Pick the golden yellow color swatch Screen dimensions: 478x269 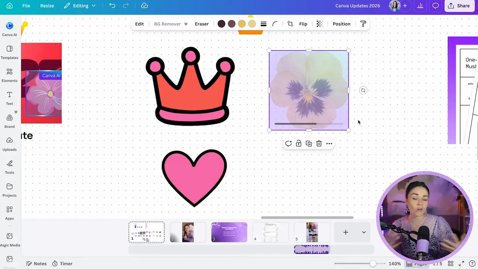pos(242,24)
